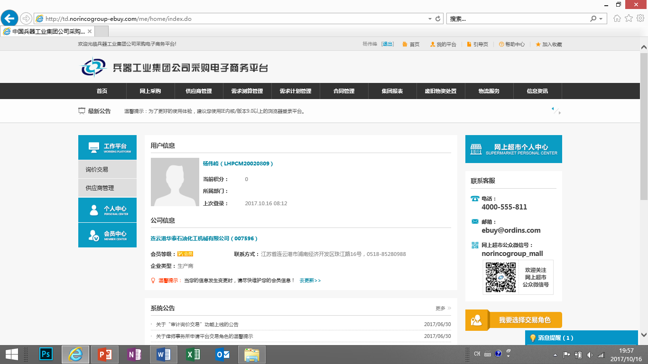Click the envelope icon beside 邮箱
Image resolution: width=648 pixels, height=364 pixels.
coord(475,221)
